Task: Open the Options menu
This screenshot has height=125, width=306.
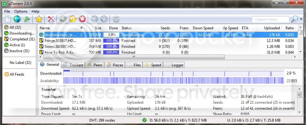Action: point(21,11)
